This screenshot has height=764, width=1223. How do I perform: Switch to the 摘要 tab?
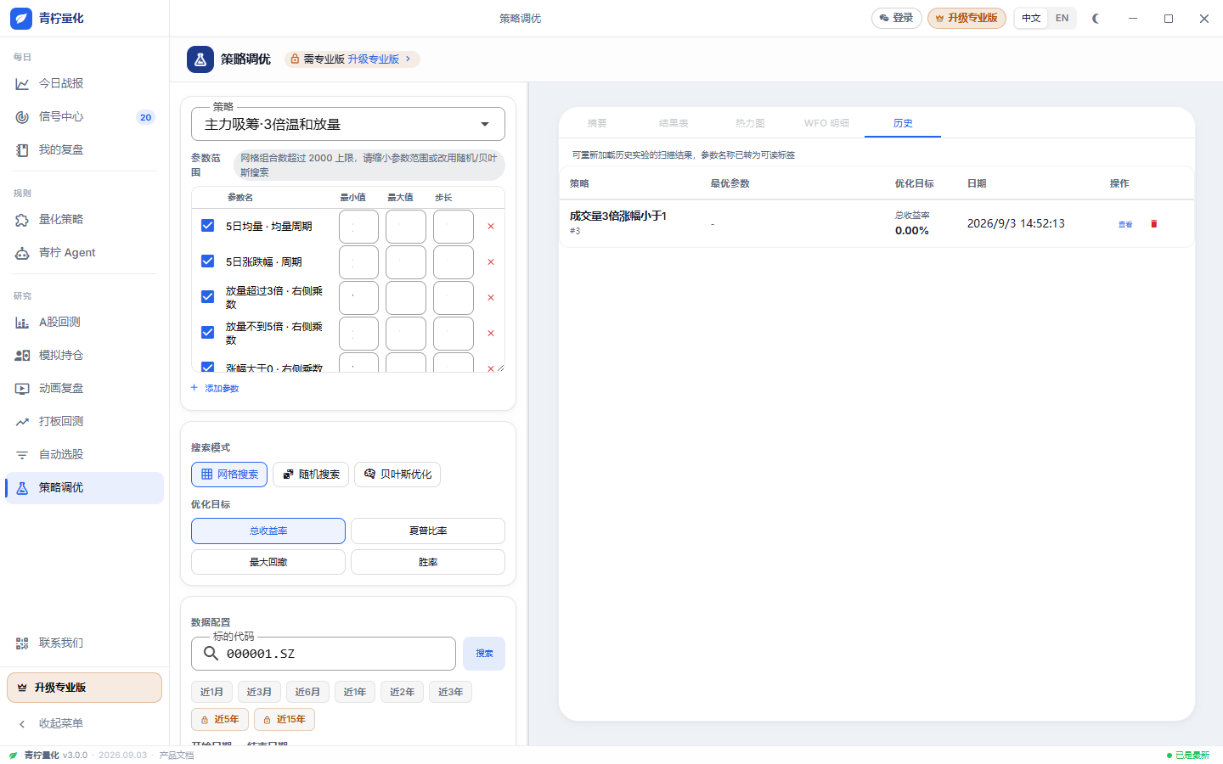point(597,123)
